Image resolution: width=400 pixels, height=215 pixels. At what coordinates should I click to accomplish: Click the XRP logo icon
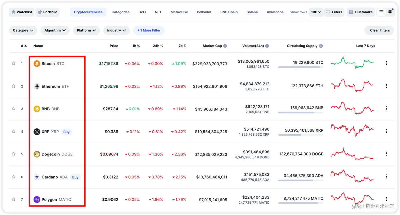tap(37, 131)
